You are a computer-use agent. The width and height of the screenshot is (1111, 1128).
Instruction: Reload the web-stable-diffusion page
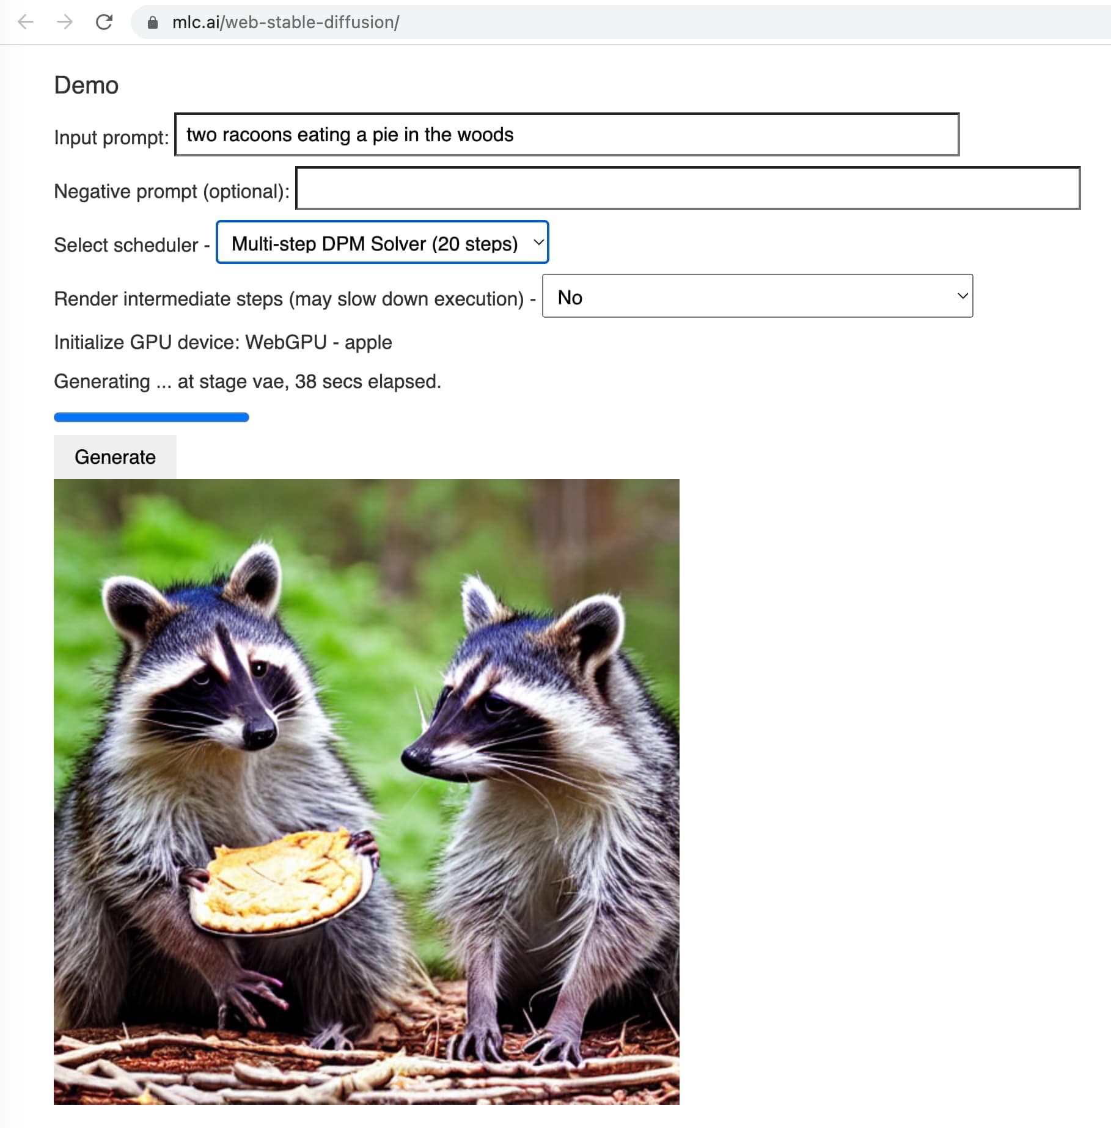click(x=105, y=23)
